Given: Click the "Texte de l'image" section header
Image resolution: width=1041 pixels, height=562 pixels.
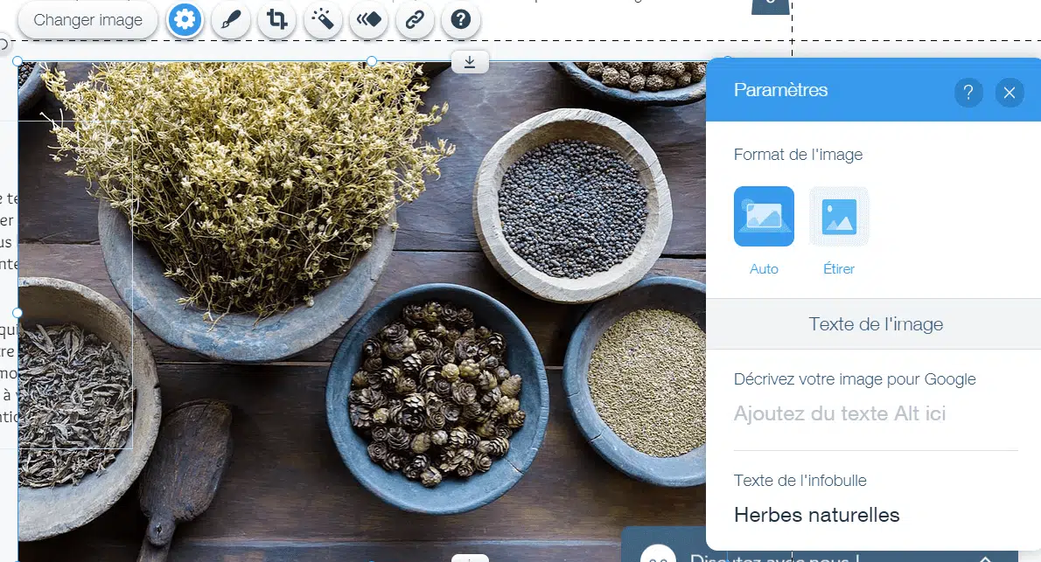Looking at the screenshot, I should [x=875, y=324].
